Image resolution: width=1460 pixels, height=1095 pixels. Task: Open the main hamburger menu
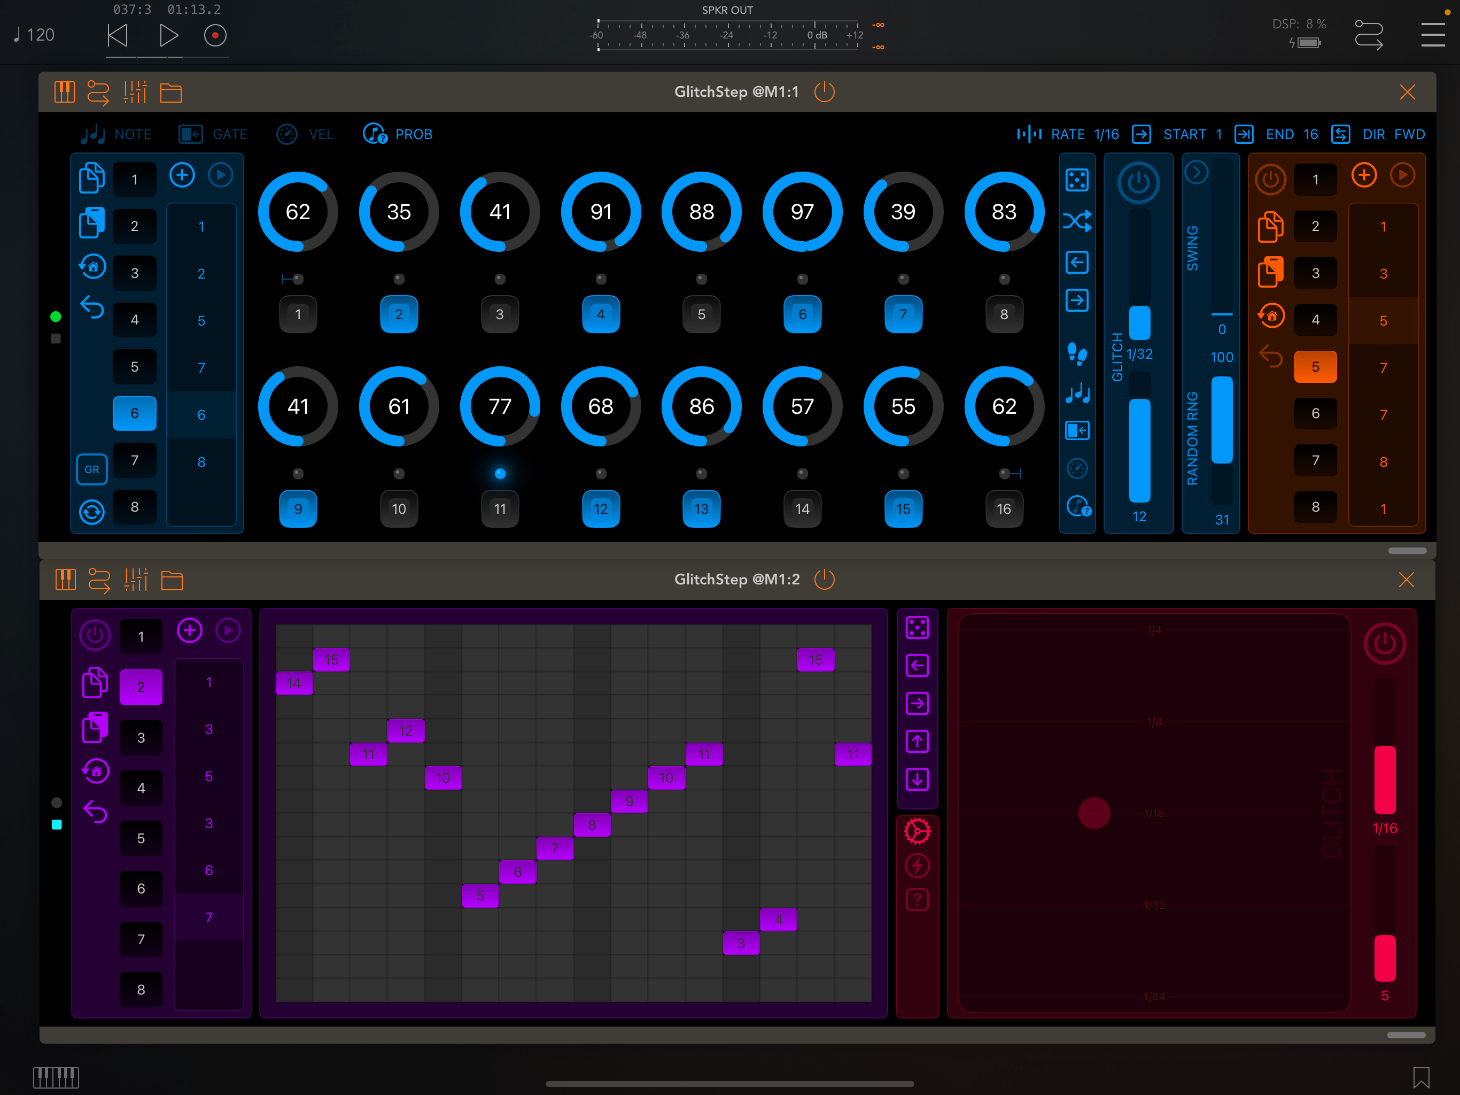tap(1433, 34)
